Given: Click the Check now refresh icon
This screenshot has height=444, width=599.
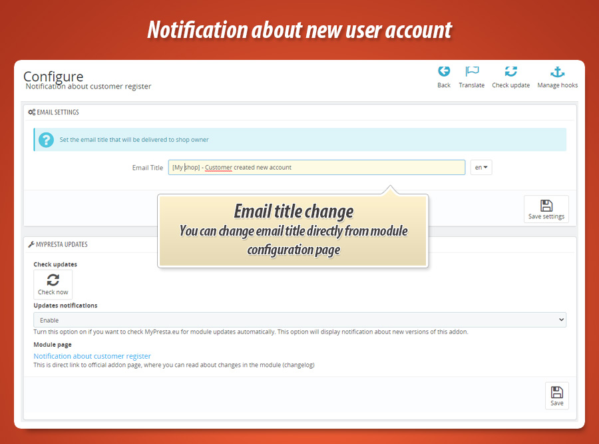Looking at the screenshot, I should pyautogui.click(x=53, y=281).
